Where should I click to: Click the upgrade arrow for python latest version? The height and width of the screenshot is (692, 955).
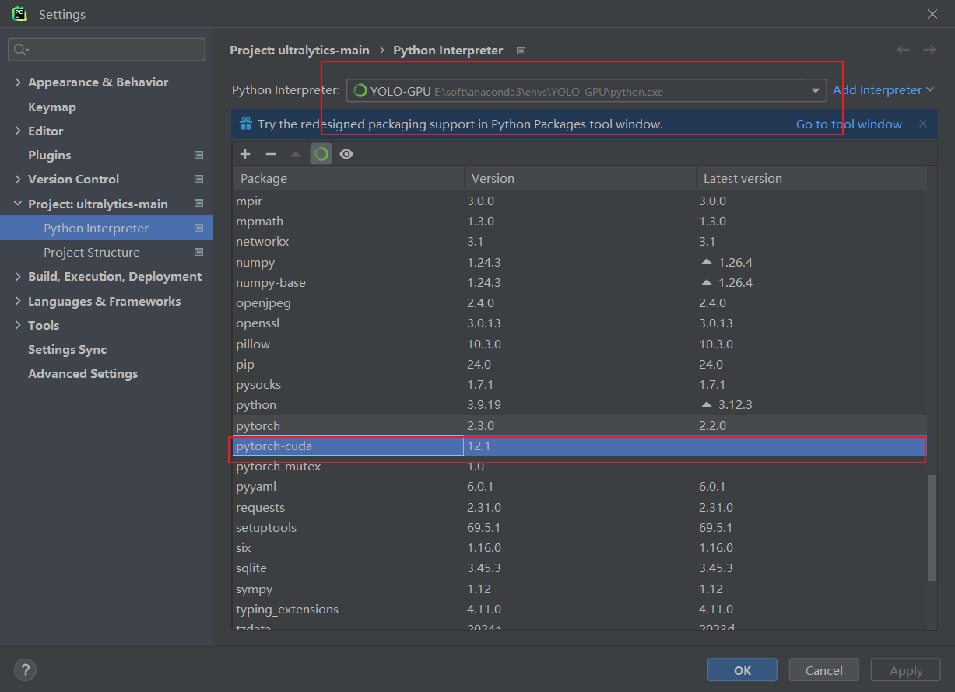[707, 404]
